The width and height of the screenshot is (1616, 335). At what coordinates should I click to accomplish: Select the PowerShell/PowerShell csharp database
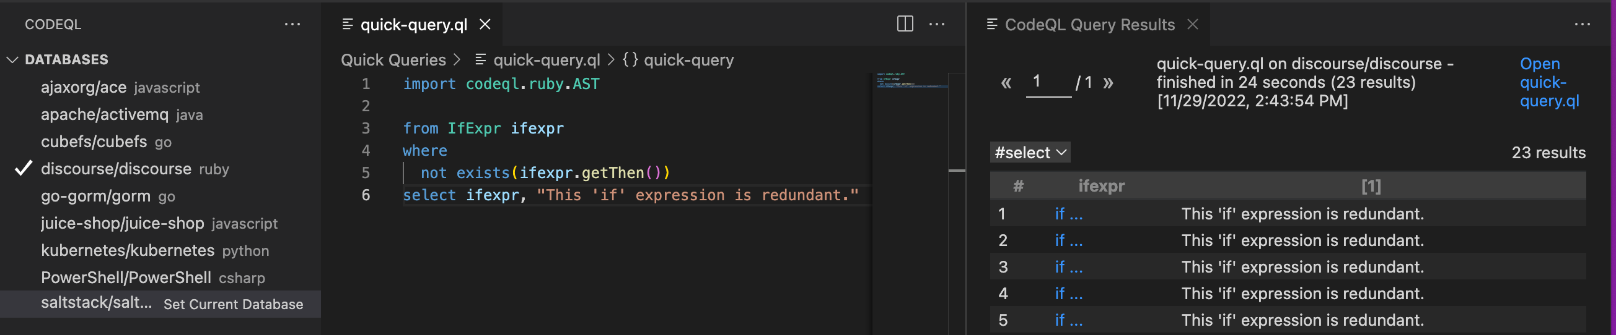pos(153,278)
